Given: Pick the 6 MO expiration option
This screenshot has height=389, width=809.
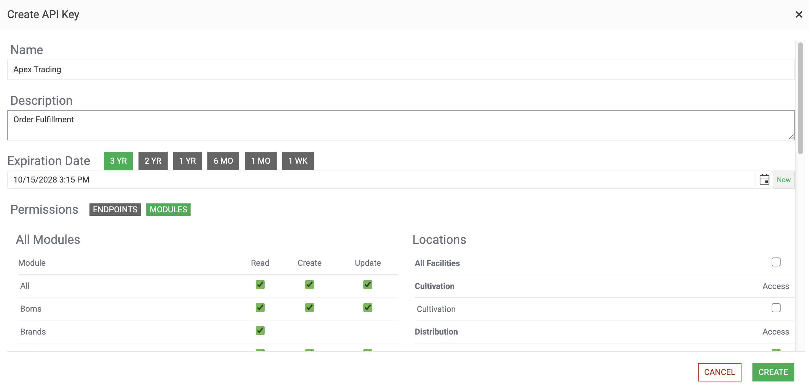Looking at the screenshot, I should [223, 161].
